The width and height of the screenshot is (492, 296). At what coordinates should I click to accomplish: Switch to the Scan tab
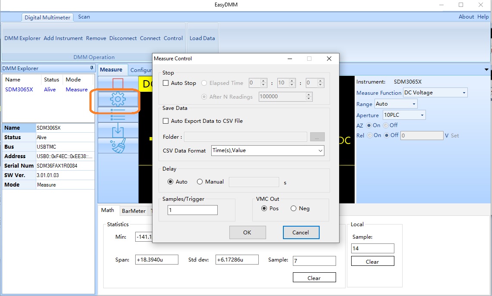[84, 17]
